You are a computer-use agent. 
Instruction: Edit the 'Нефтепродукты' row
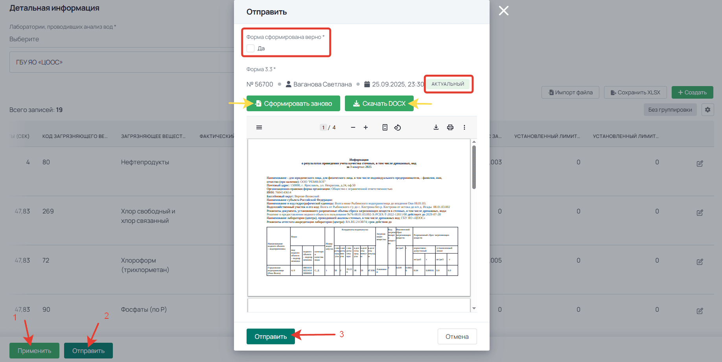[x=700, y=164]
